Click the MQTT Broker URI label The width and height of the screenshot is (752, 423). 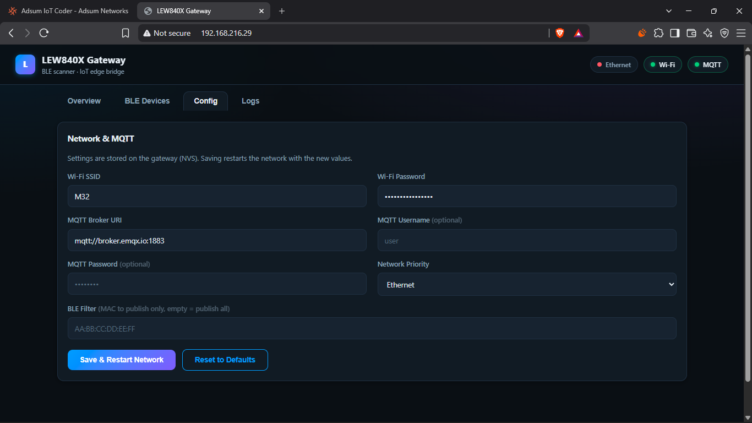coord(95,220)
